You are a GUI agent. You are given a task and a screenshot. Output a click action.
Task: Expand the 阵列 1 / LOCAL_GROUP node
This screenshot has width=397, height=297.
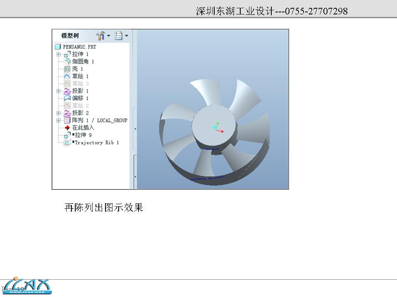point(58,120)
